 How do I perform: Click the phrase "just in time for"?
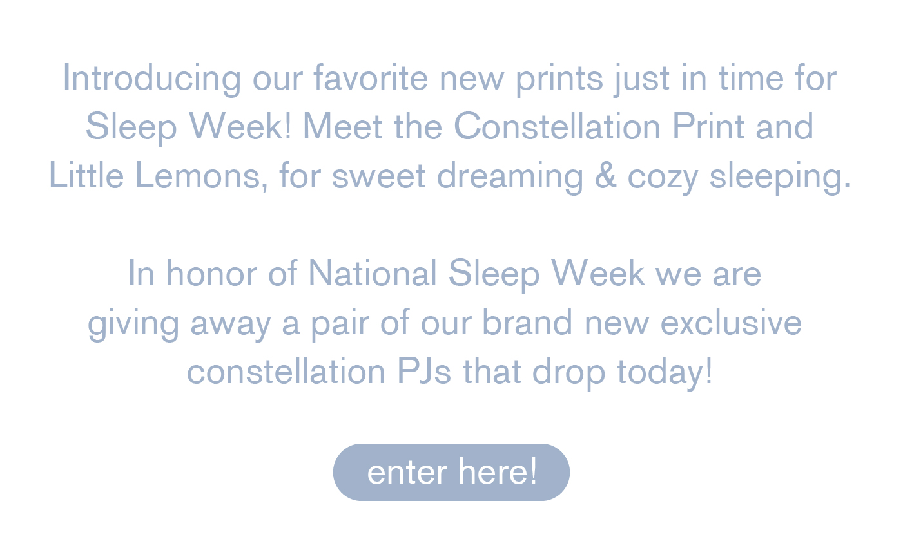tap(725, 79)
